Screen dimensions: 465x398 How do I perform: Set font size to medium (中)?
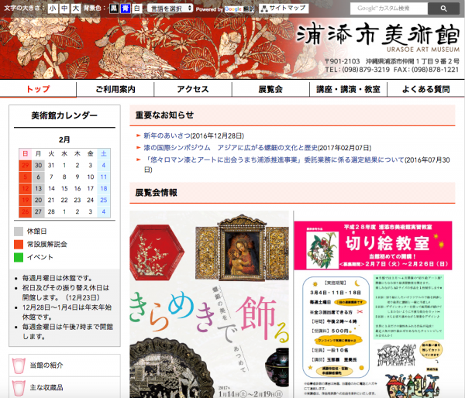64,9
